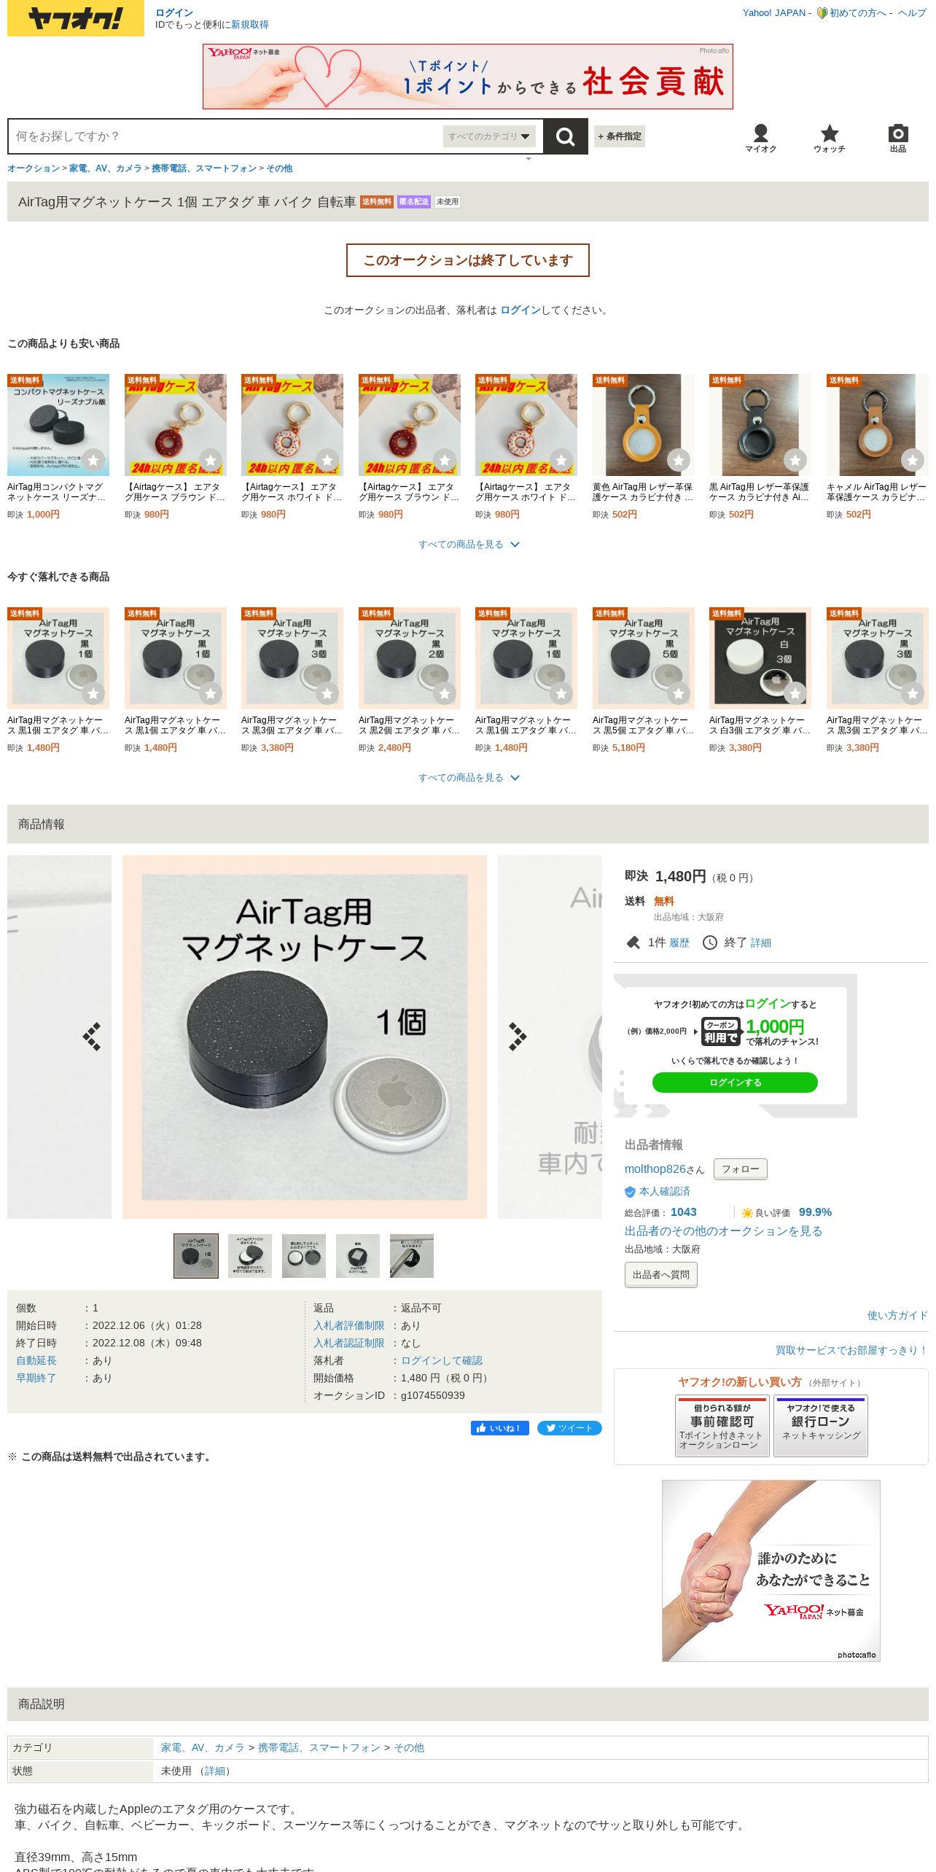Focus the 何をお探しですか search field
936x1872 pixels.
point(226,136)
